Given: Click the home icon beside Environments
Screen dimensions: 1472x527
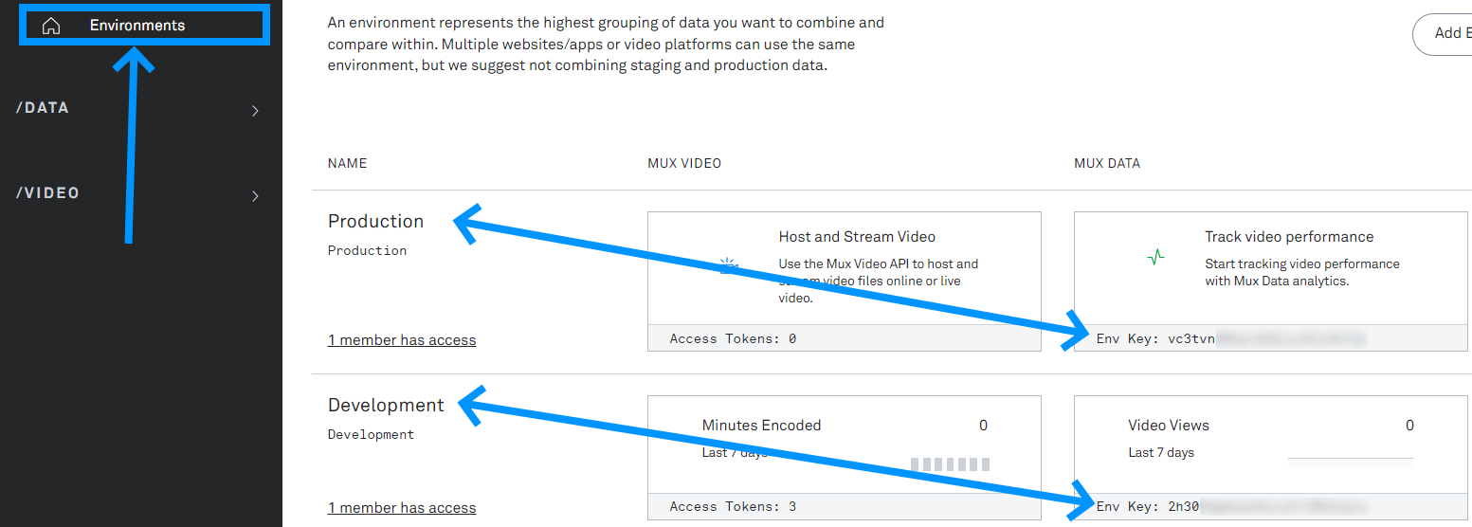Looking at the screenshot, I should click(51, 27).
